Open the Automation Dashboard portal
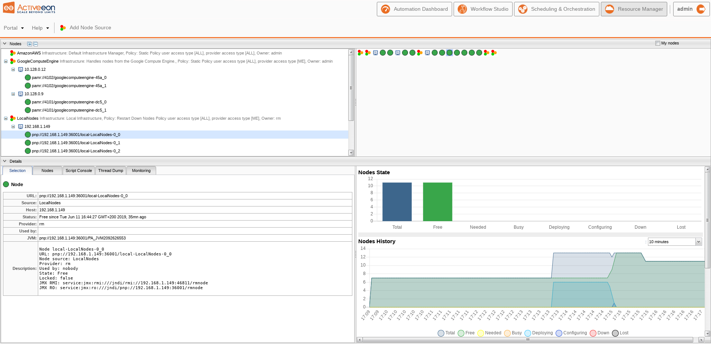This screenshot has height=344, width=711. (414, 9)
